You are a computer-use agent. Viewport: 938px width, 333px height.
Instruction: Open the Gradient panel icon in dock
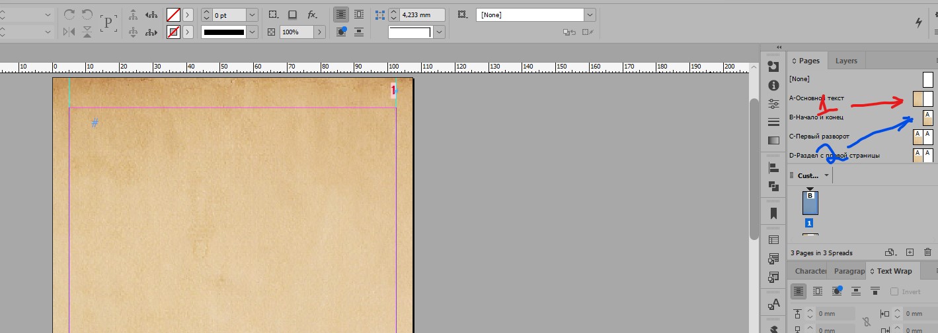pyautogui.click(x=773, y=140)
